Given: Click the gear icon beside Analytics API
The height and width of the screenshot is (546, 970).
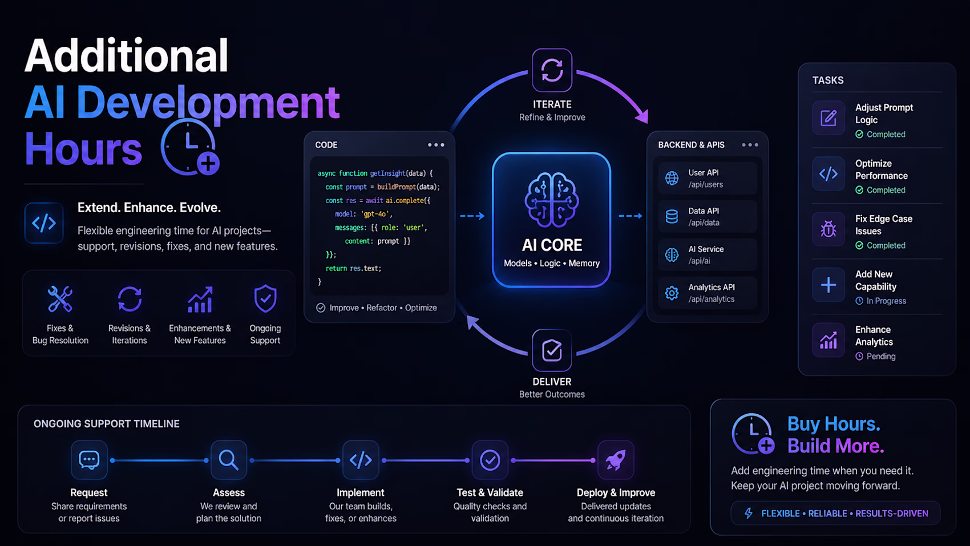Looking at the screenshot, I should 672,293.
